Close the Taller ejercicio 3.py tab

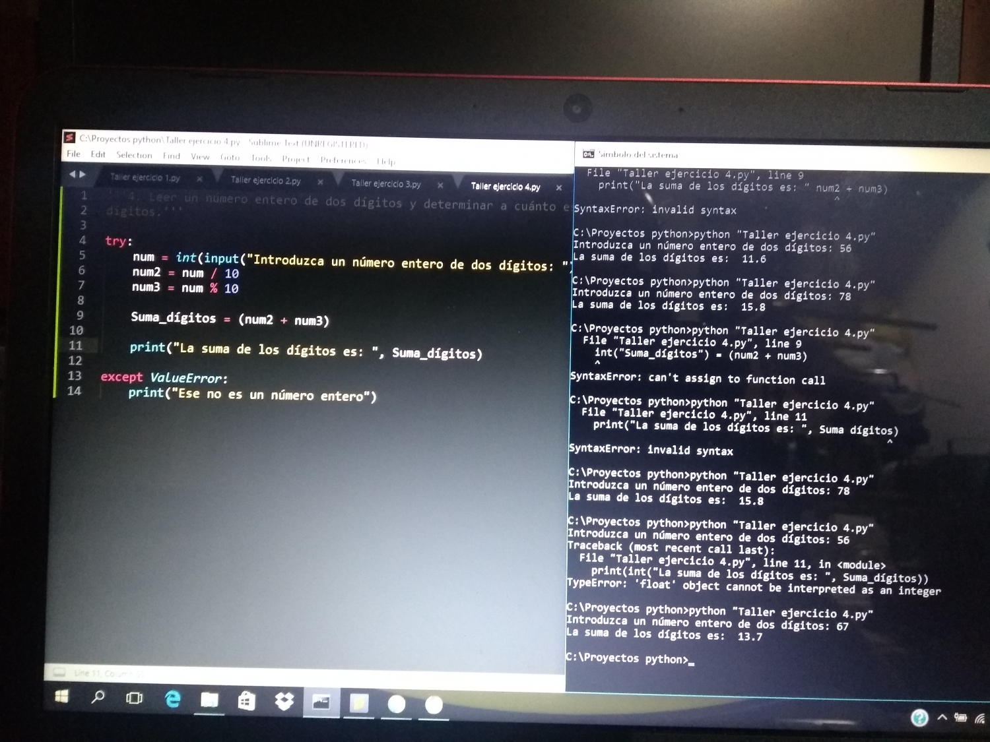point(440,185)
